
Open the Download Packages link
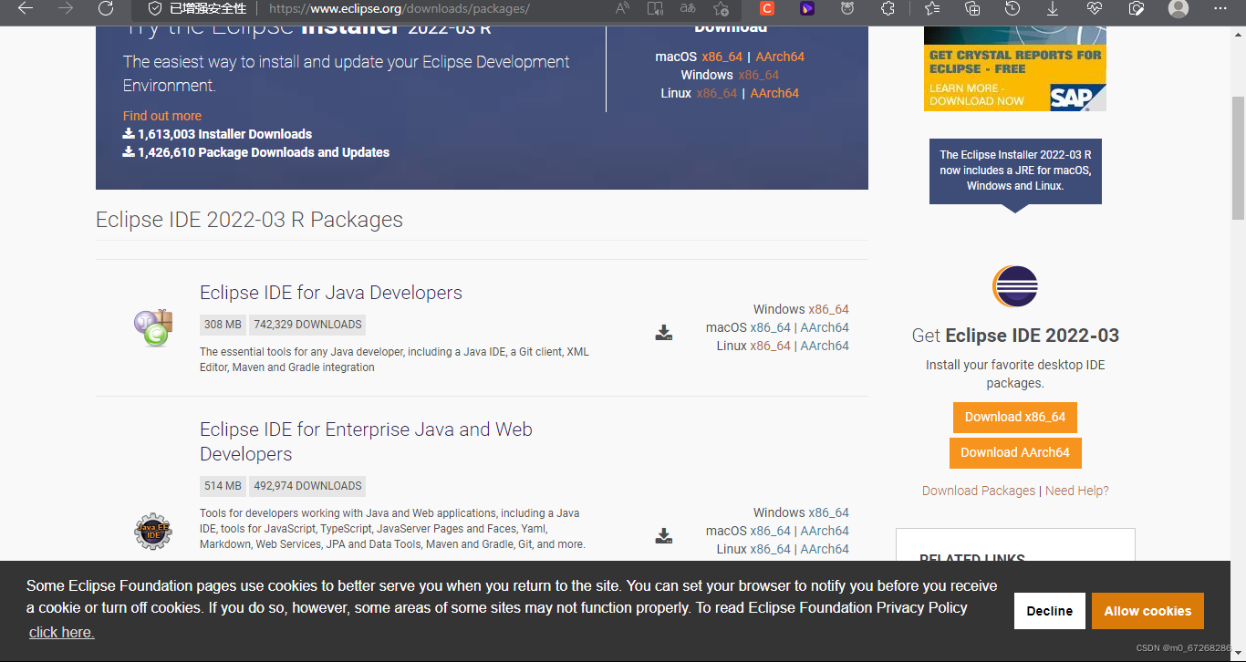point(979,491)
